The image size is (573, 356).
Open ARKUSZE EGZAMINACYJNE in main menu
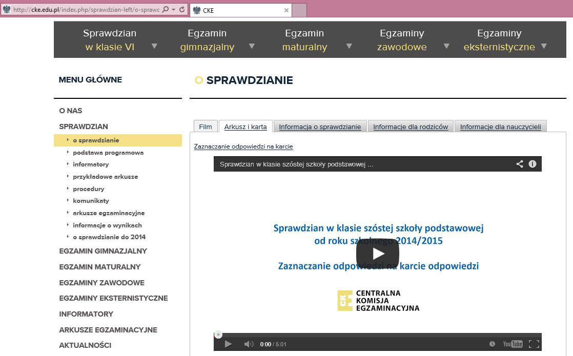tap(108, 330)
